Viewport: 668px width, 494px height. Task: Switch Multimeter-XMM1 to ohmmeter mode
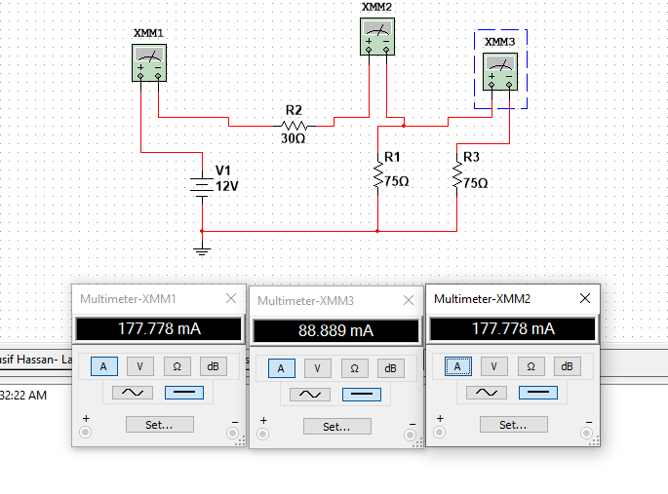177,366
